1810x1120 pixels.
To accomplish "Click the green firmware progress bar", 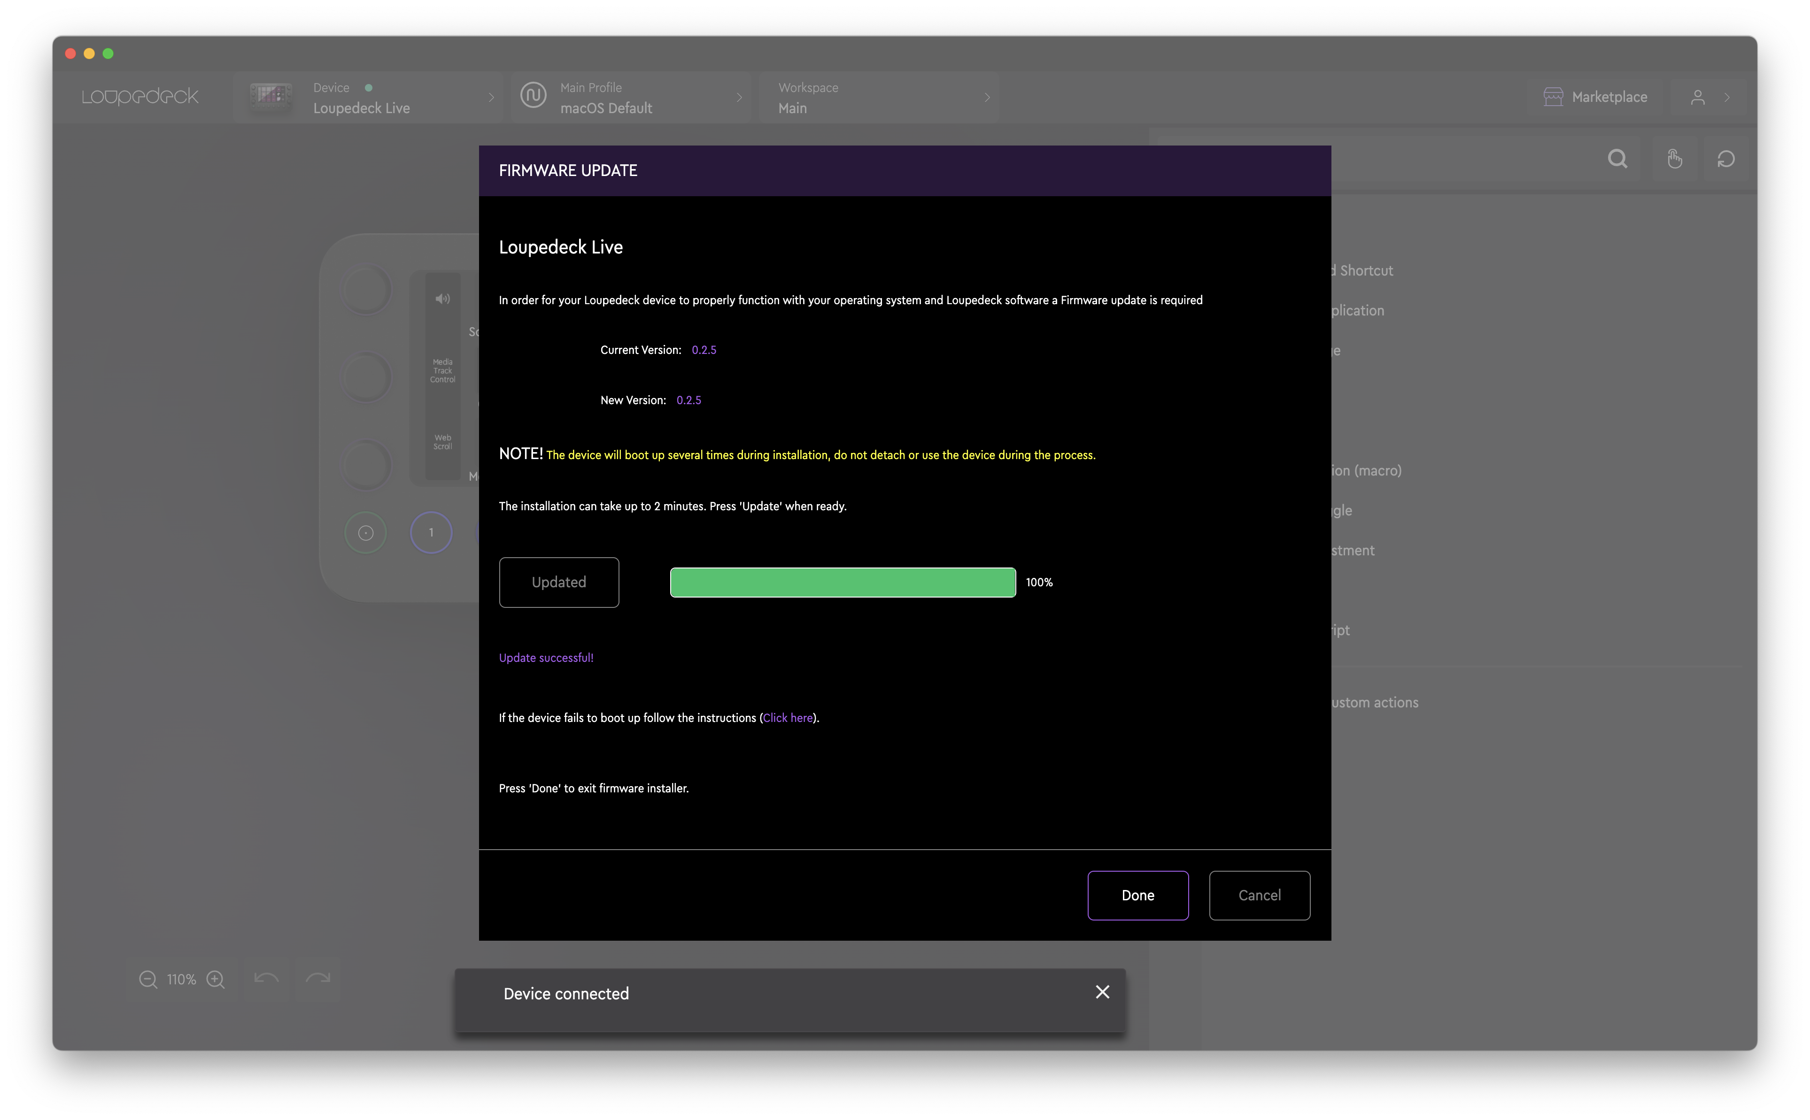I will (x=843, y=582).
